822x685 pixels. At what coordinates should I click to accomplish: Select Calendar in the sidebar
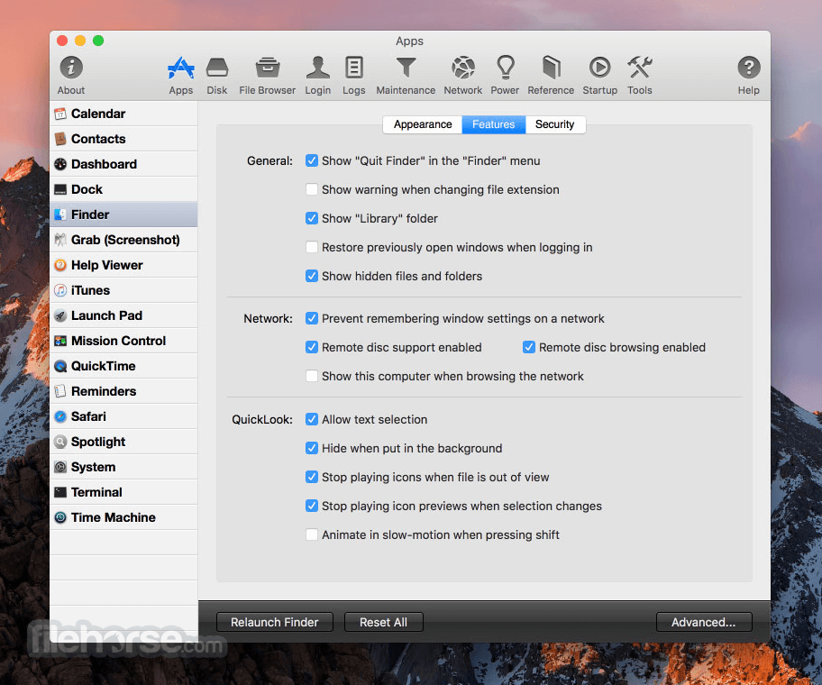tap(123, 114)
